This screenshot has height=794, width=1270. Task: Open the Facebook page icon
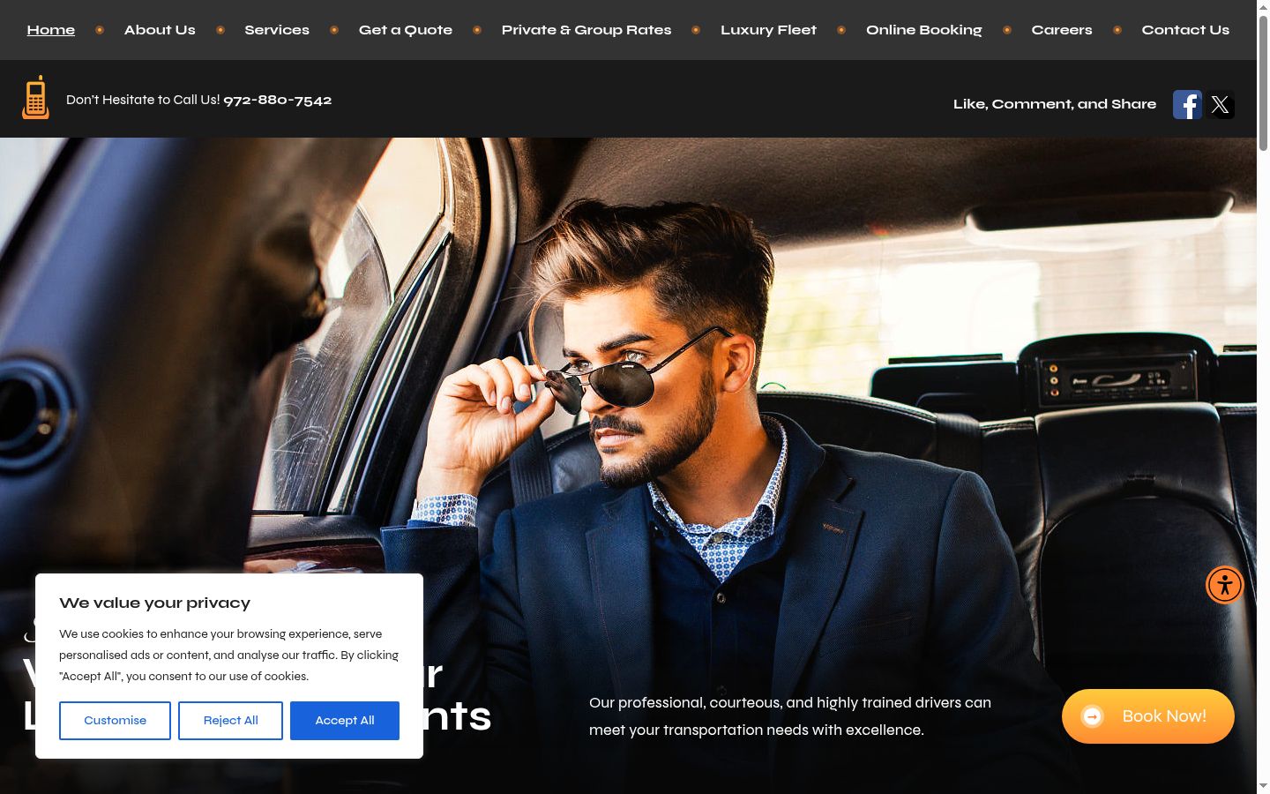pyautogui.click(x=1187, y=104)
